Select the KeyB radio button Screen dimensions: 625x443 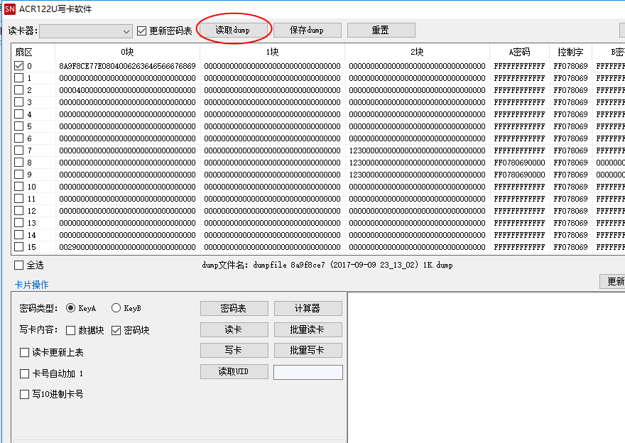(116, 308)
